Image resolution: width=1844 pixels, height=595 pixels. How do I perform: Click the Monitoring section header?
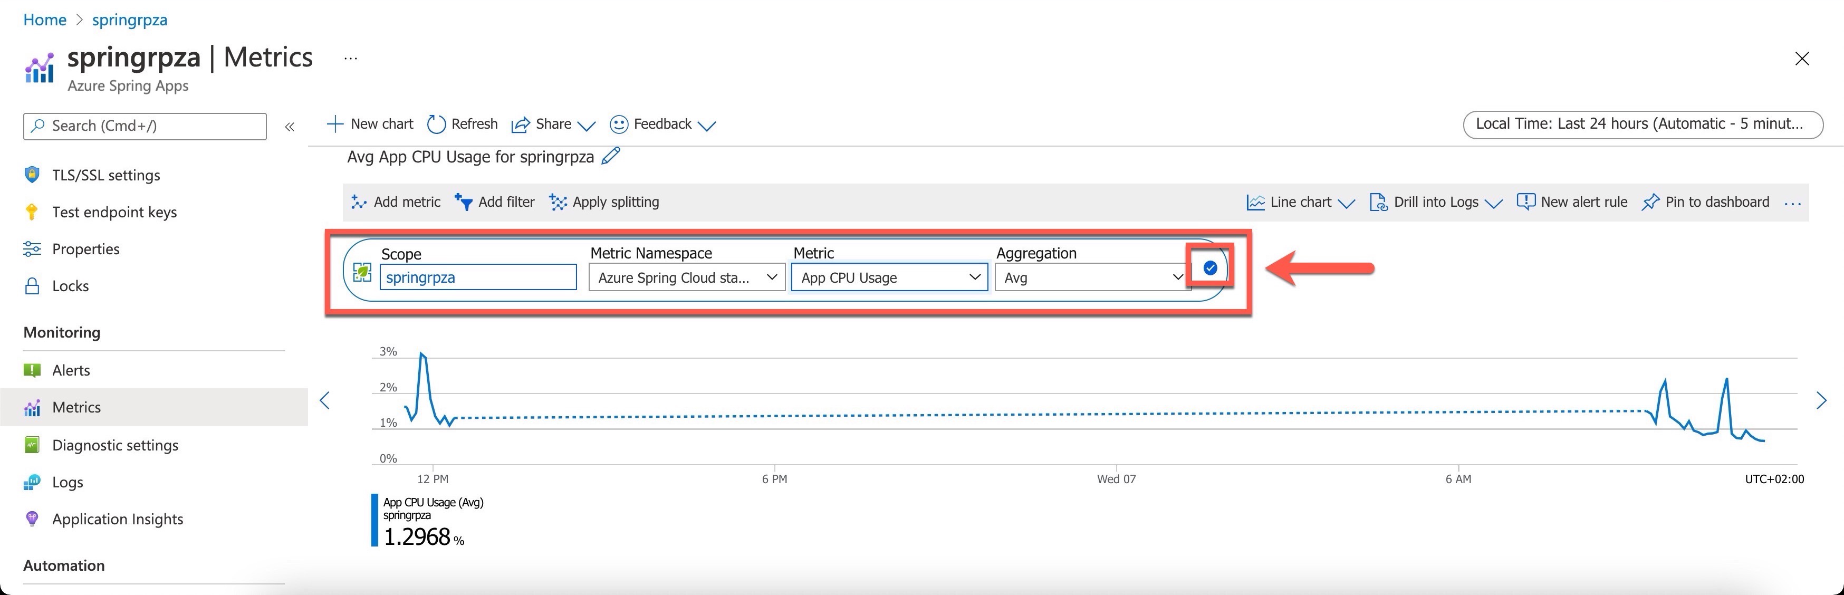pos(62,332)
